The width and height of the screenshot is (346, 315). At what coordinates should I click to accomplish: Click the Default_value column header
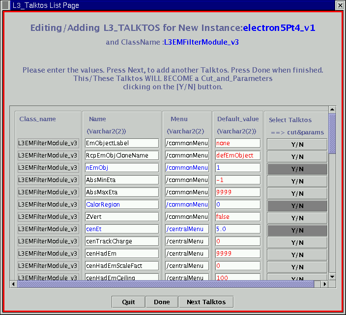[x=237, y=119]
